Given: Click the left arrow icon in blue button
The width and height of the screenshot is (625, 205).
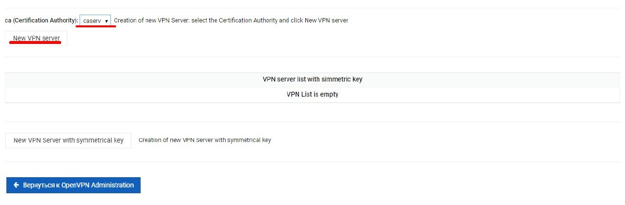Looking at the screenshot, I should click(16, 185).
